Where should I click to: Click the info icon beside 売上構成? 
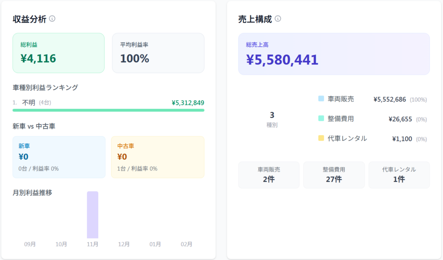[x=278, y=19]
